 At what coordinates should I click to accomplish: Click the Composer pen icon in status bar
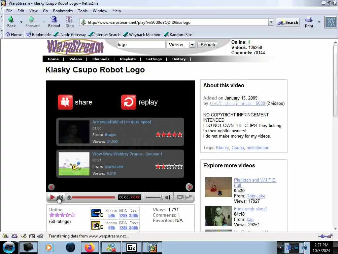pos(23,236)
